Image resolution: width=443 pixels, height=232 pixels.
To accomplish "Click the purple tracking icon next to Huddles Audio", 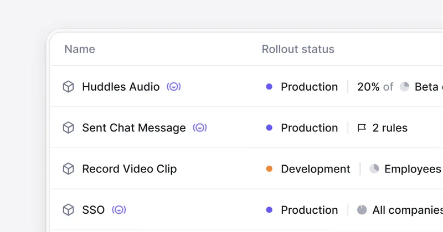I will (174, 87).
